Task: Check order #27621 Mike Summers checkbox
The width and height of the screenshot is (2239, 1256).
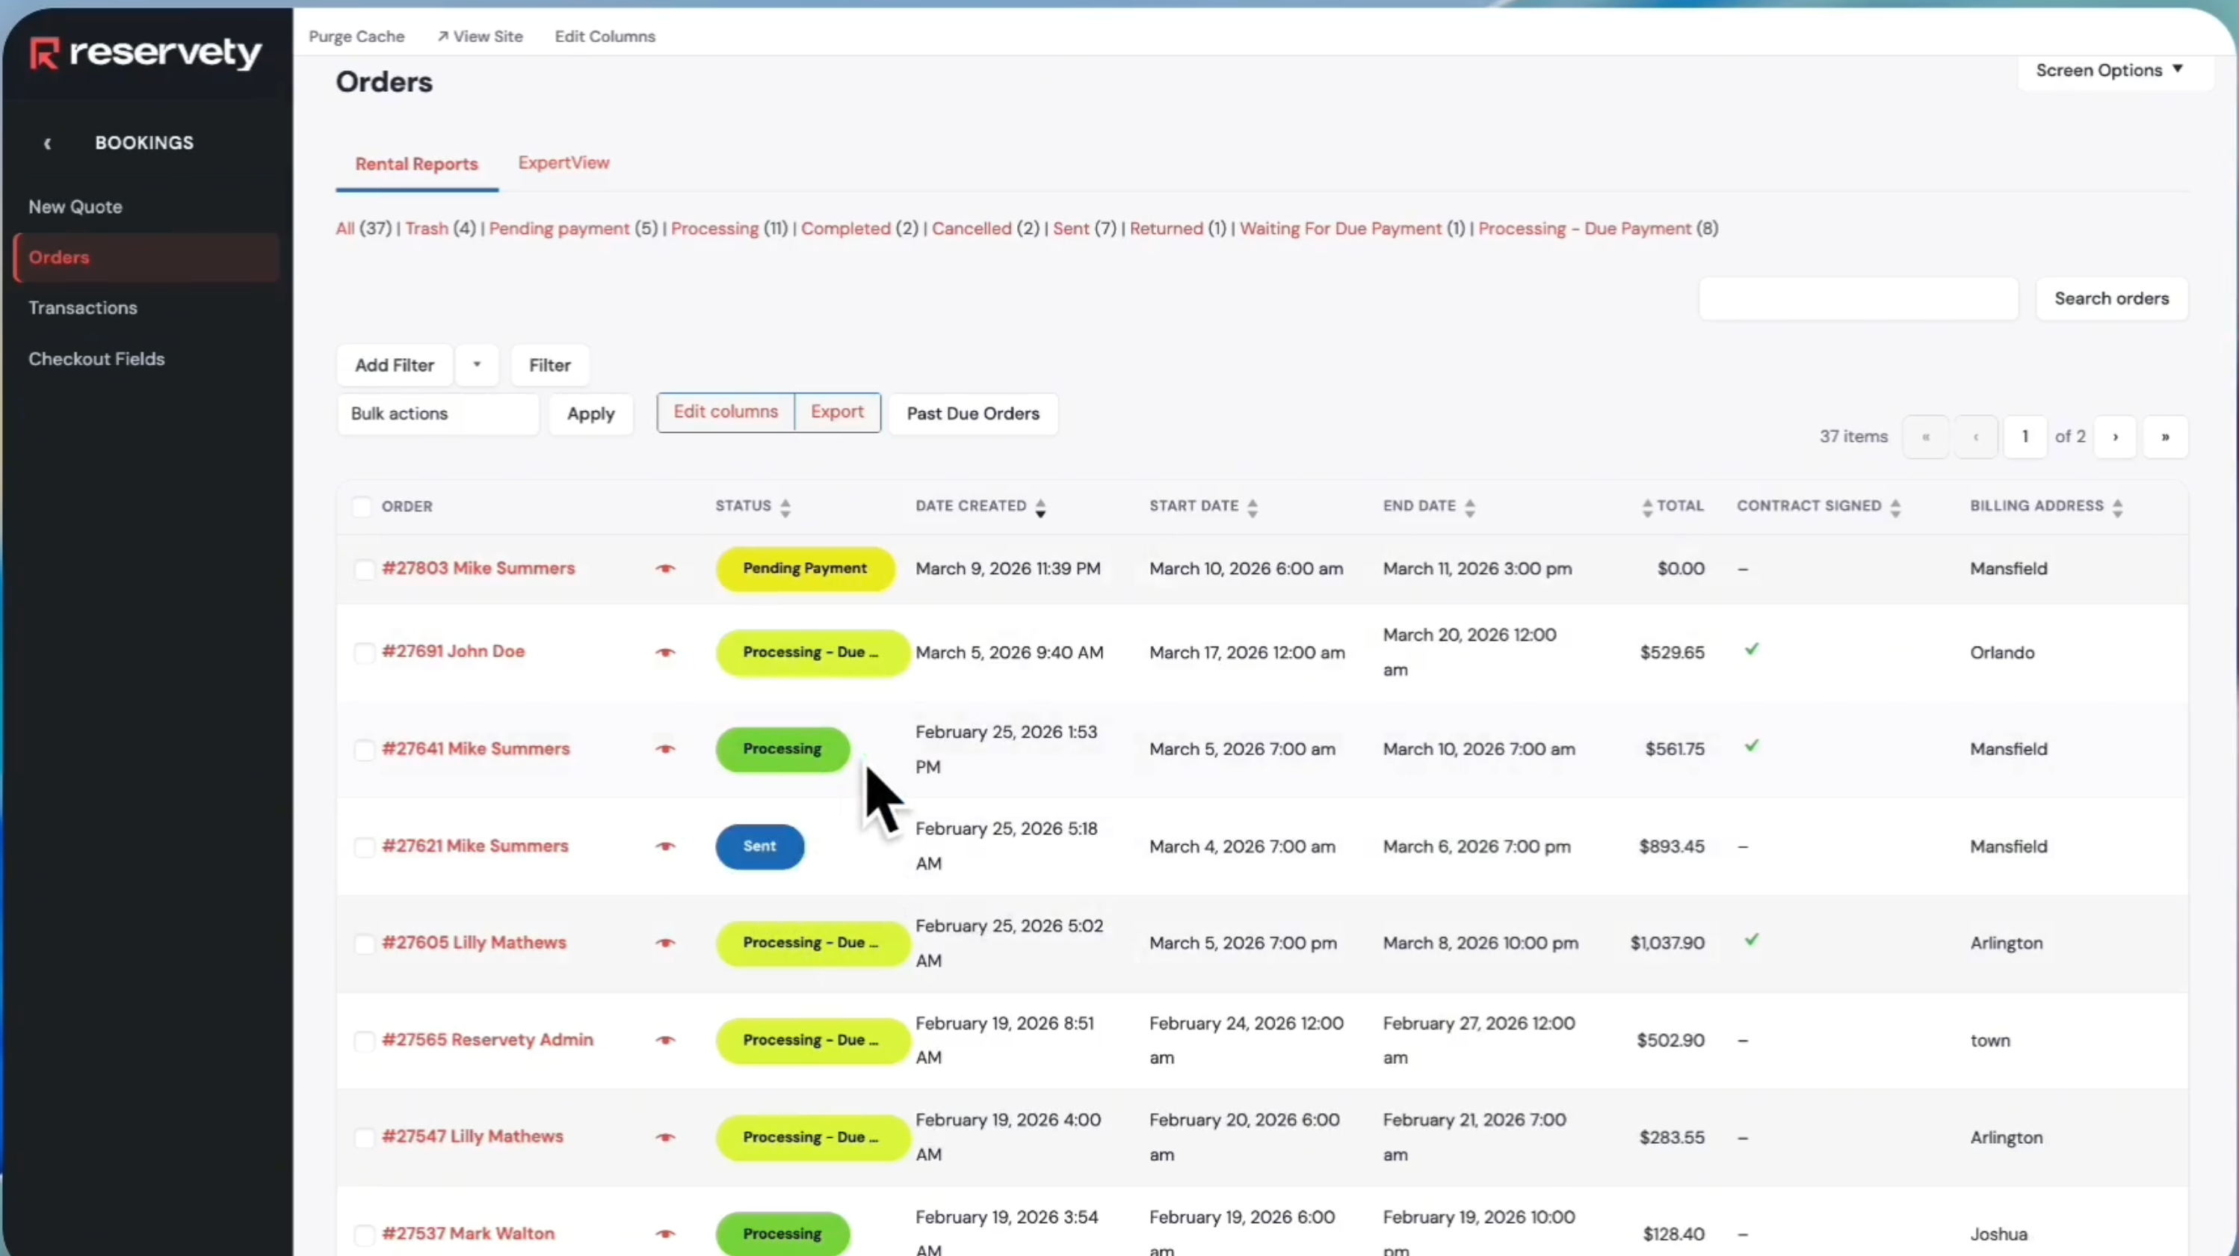Action: 364,847
